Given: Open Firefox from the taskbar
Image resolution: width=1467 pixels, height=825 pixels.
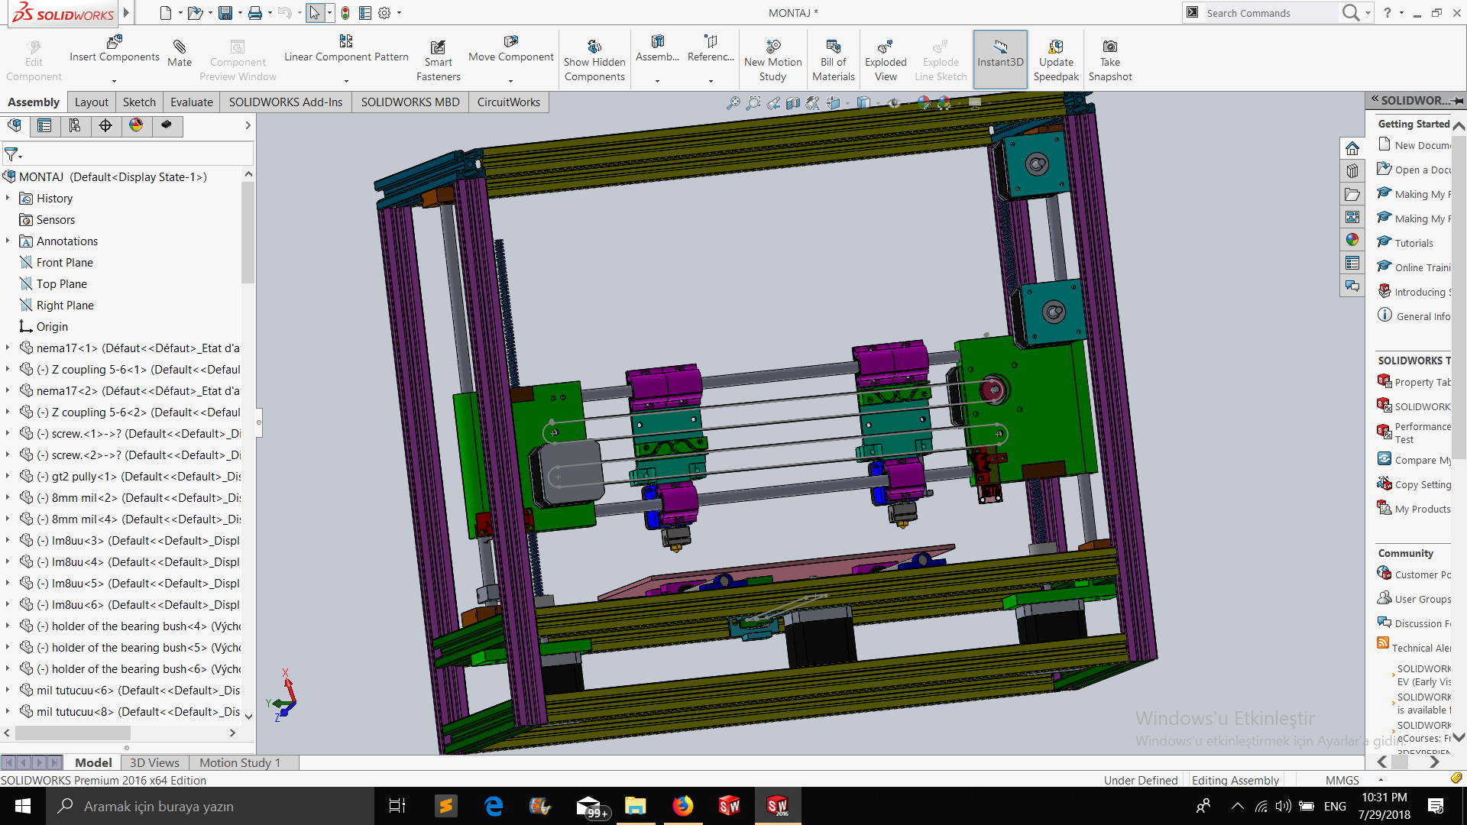Looking at the screenshot, I should [x=682, y=806].
